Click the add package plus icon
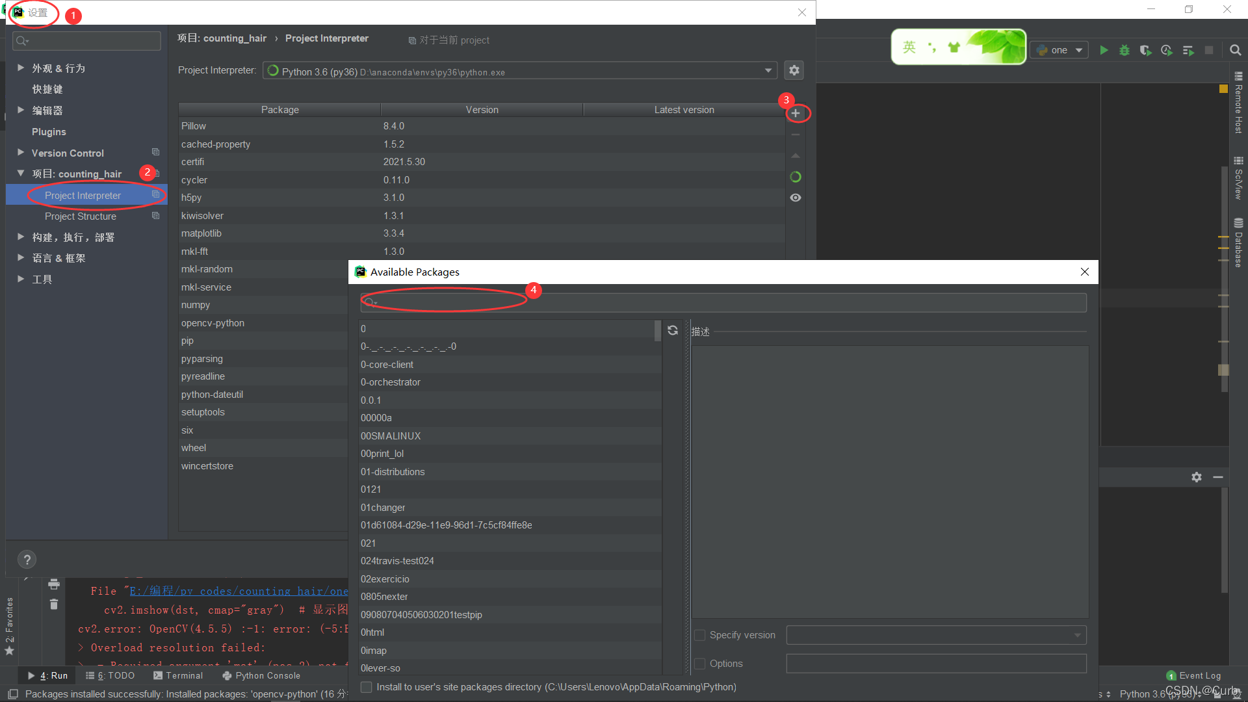The height and width of the screenshot is (702, 1248). click(x=795, y=113)
